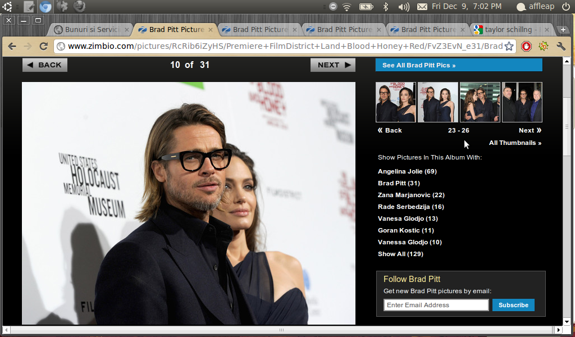Click Ubuntu logo in top panel

7,6
